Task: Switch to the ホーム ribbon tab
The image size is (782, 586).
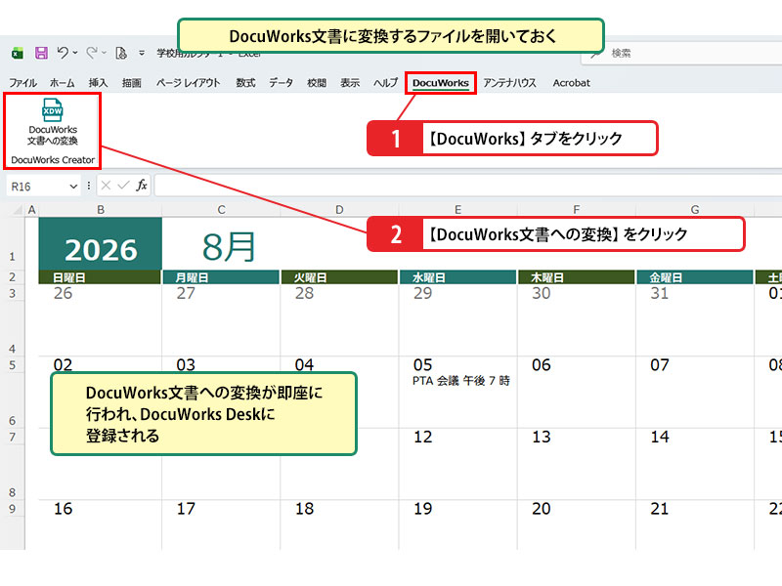Action: 62,83
